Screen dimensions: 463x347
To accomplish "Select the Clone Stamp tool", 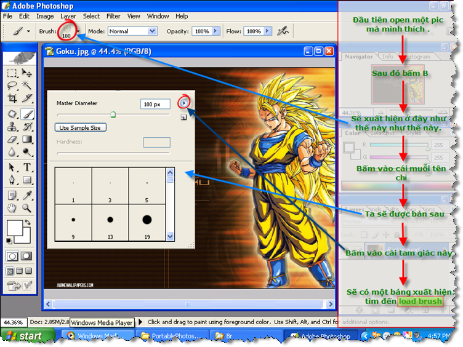I will 12,127.
